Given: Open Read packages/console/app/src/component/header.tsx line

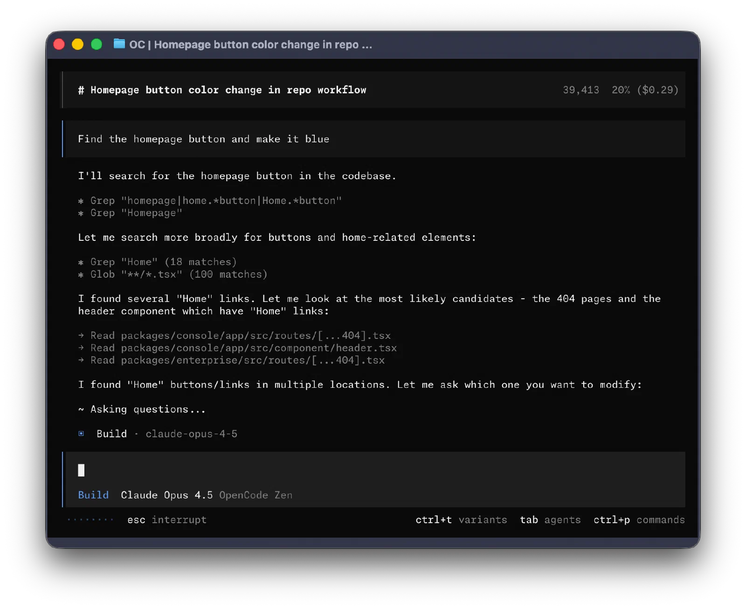Looking at the screenshot, I should [237, 348].
